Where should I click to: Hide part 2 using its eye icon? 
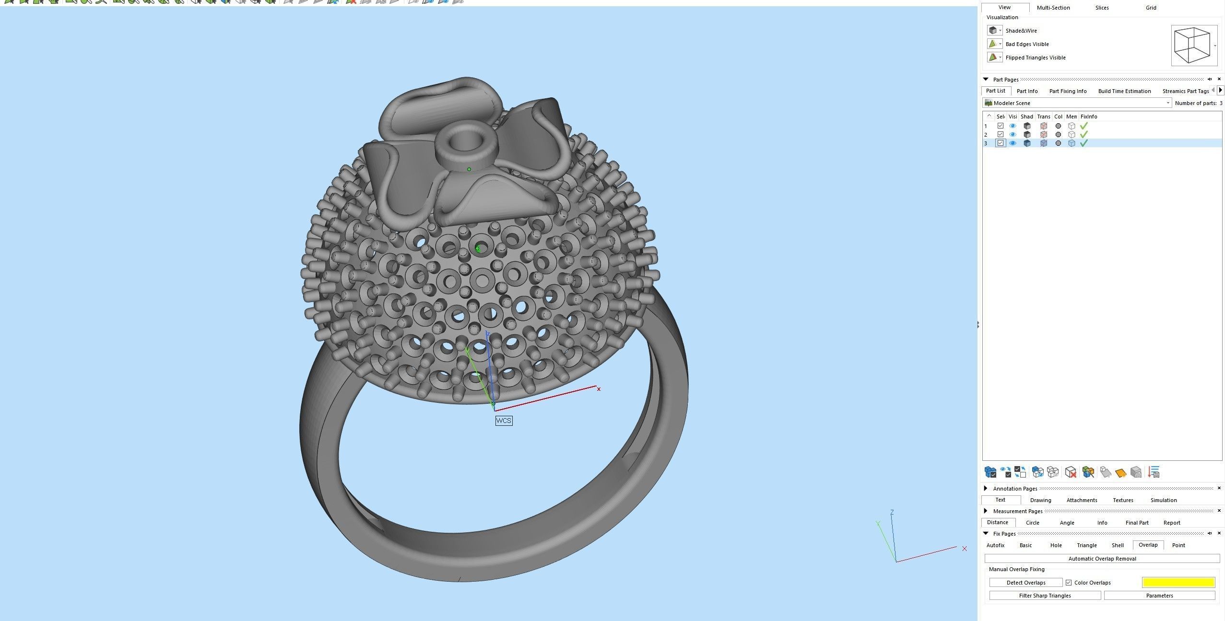tap(1013, 134)
